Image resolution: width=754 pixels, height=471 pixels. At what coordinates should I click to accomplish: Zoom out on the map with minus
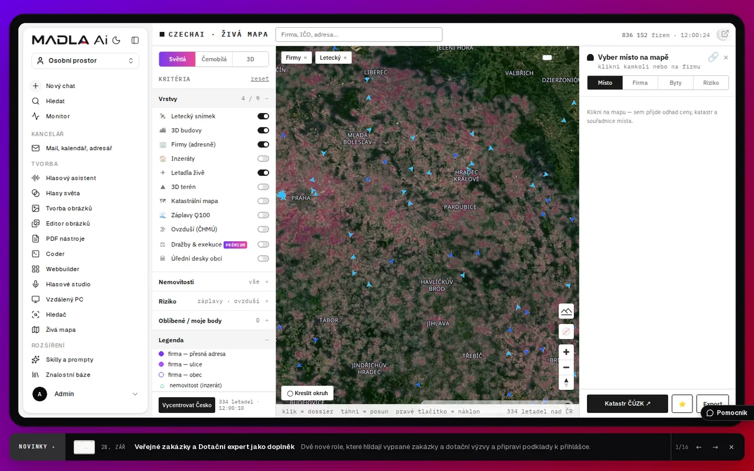[x=566, y=367]
